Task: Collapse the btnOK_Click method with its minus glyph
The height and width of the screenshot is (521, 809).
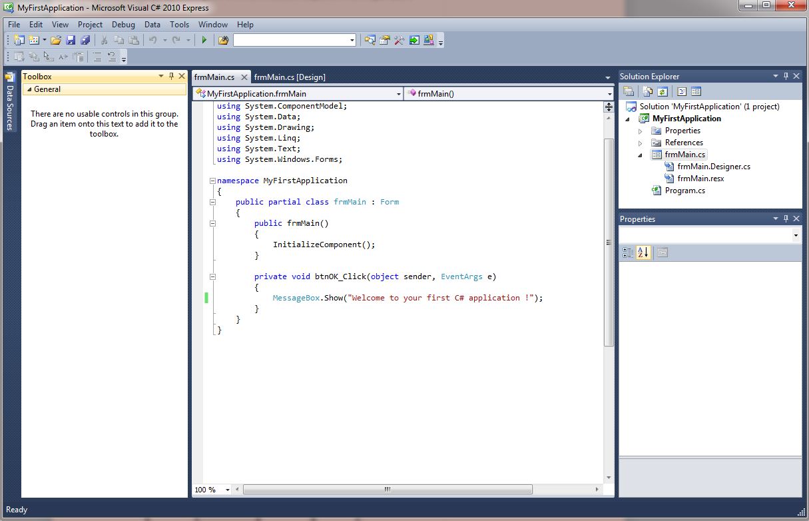Action: click(212, 276)
